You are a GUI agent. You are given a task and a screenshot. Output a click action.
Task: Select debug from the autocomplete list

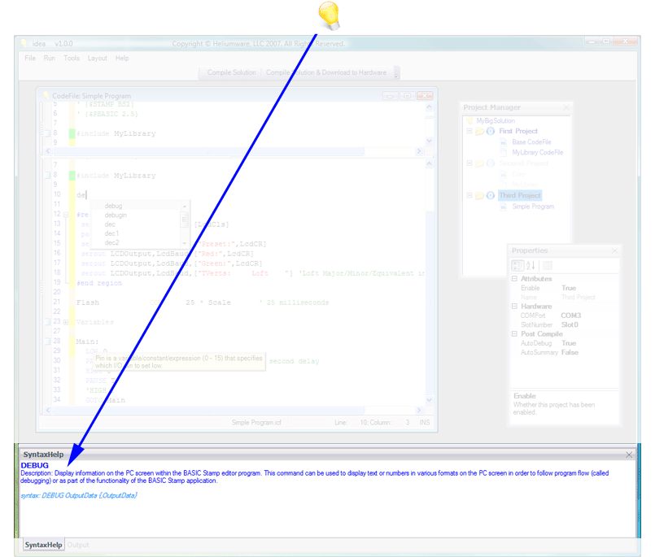pos(111,205)
